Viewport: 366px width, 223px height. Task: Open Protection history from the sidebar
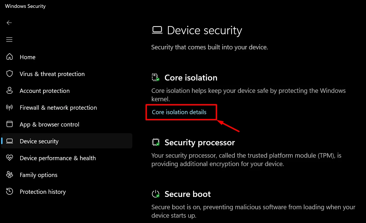click(42, 192)
